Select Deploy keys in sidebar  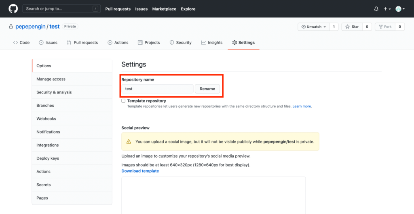click(x=72, y=158)
